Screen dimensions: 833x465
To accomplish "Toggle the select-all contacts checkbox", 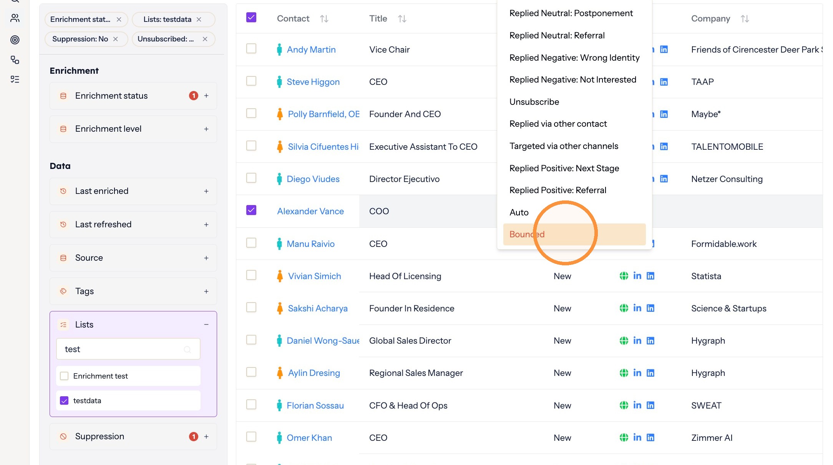I will coord(251,18).
